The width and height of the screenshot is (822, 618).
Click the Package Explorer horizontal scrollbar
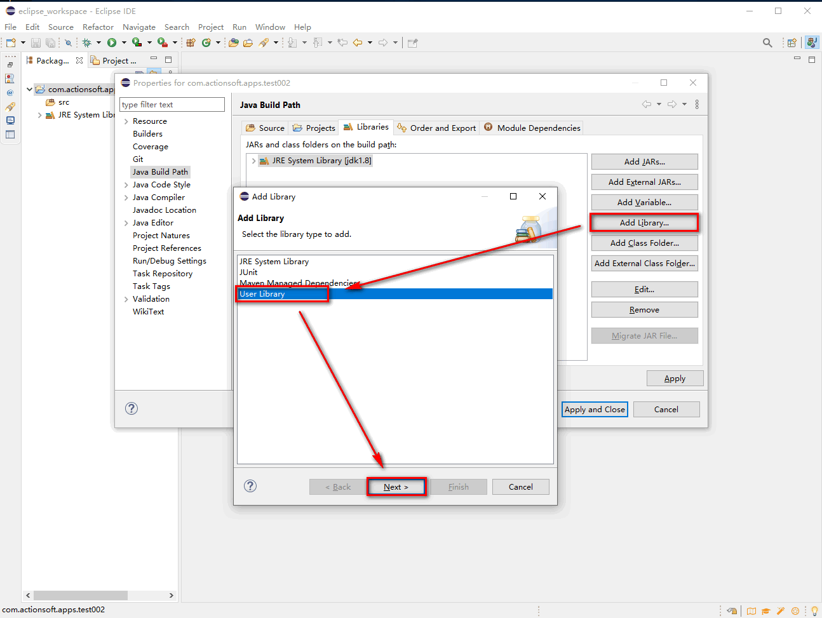click(x=81, y=595)
